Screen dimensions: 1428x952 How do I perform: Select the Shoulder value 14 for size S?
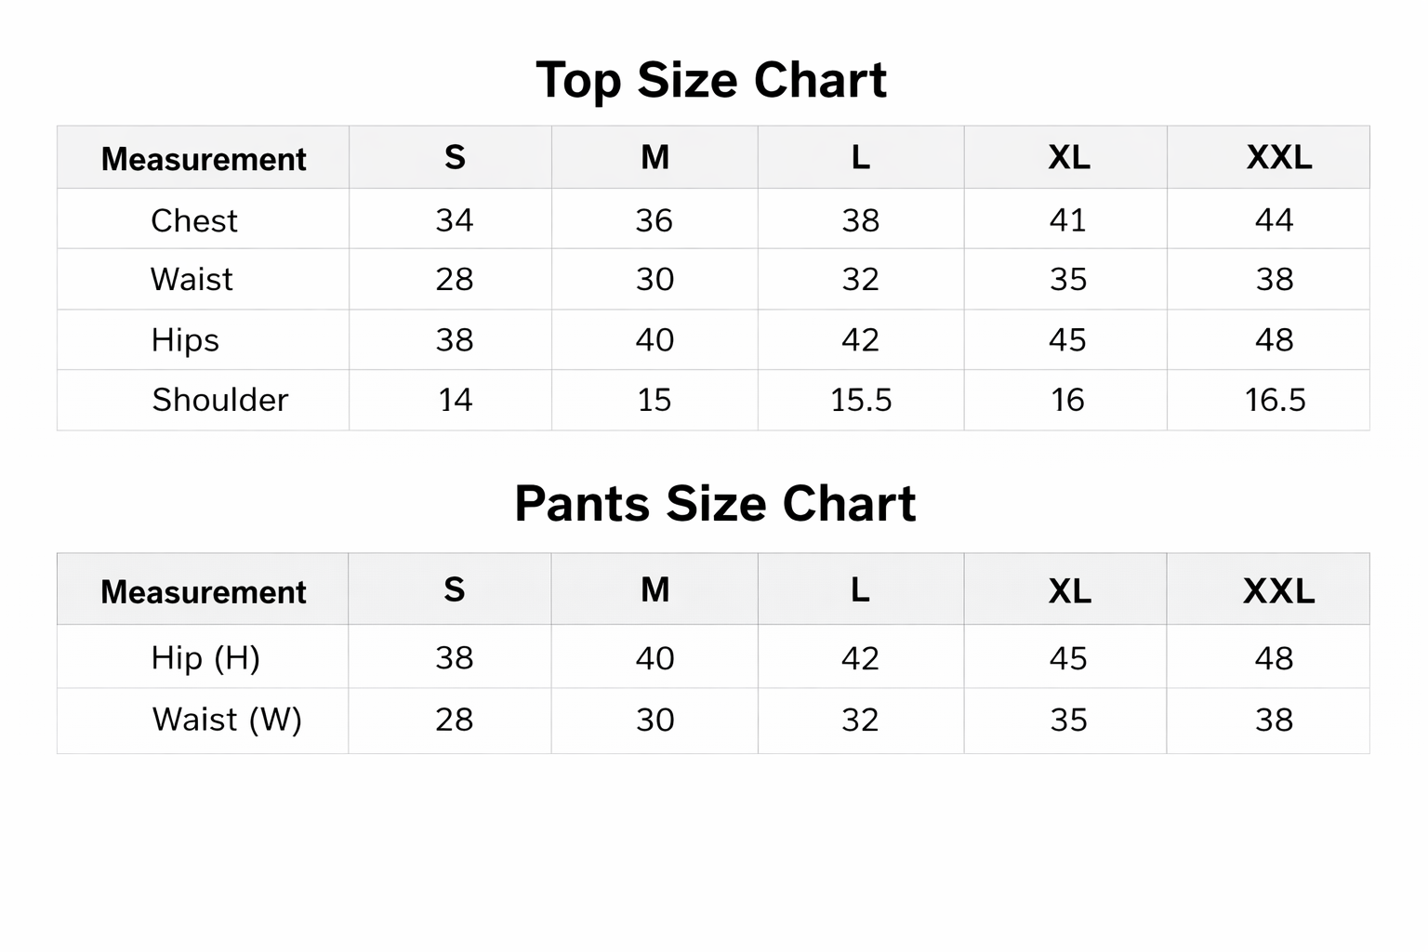(x=455, y=400)
